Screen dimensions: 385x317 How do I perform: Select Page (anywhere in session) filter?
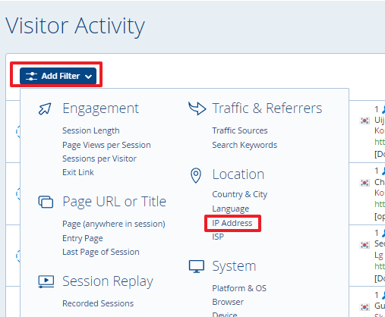point(114,224)
